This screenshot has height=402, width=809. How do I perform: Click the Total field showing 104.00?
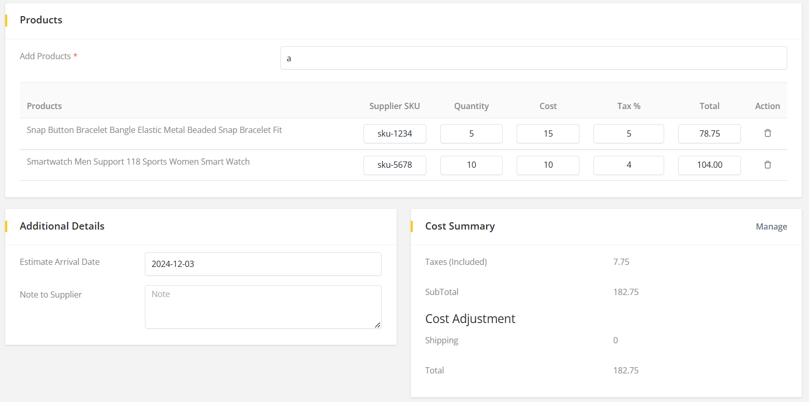point(709,165)
